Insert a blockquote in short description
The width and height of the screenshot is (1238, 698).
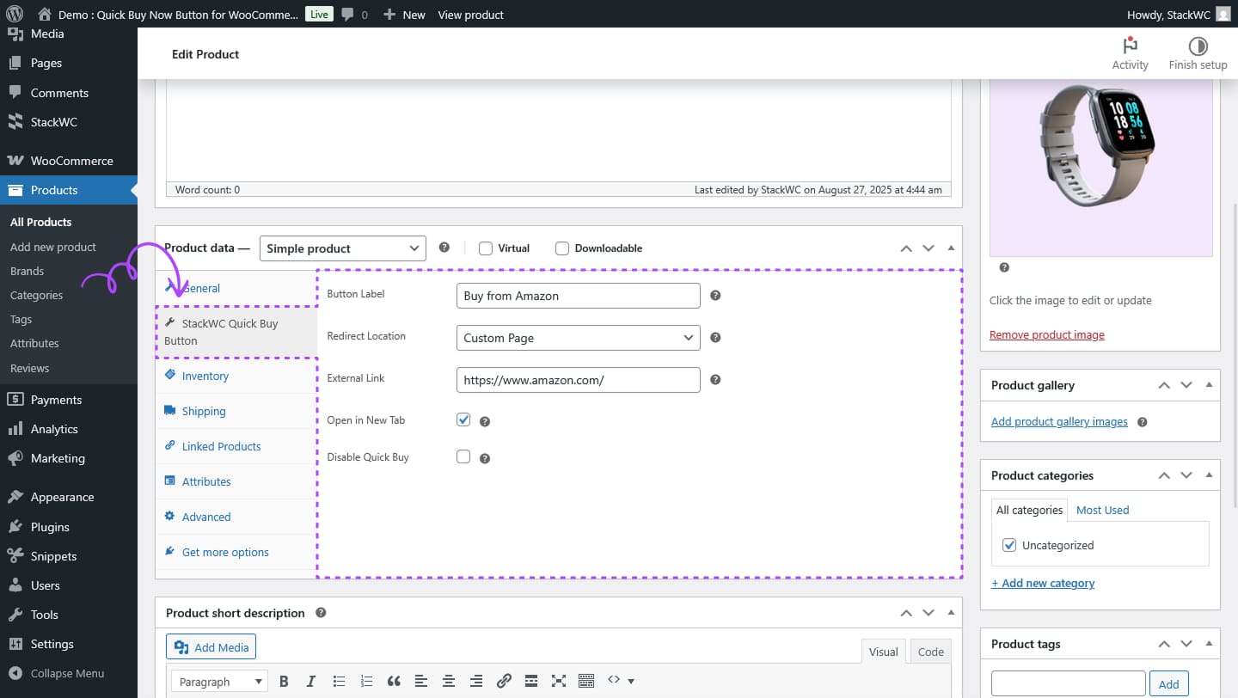click(x=394, y=682)
